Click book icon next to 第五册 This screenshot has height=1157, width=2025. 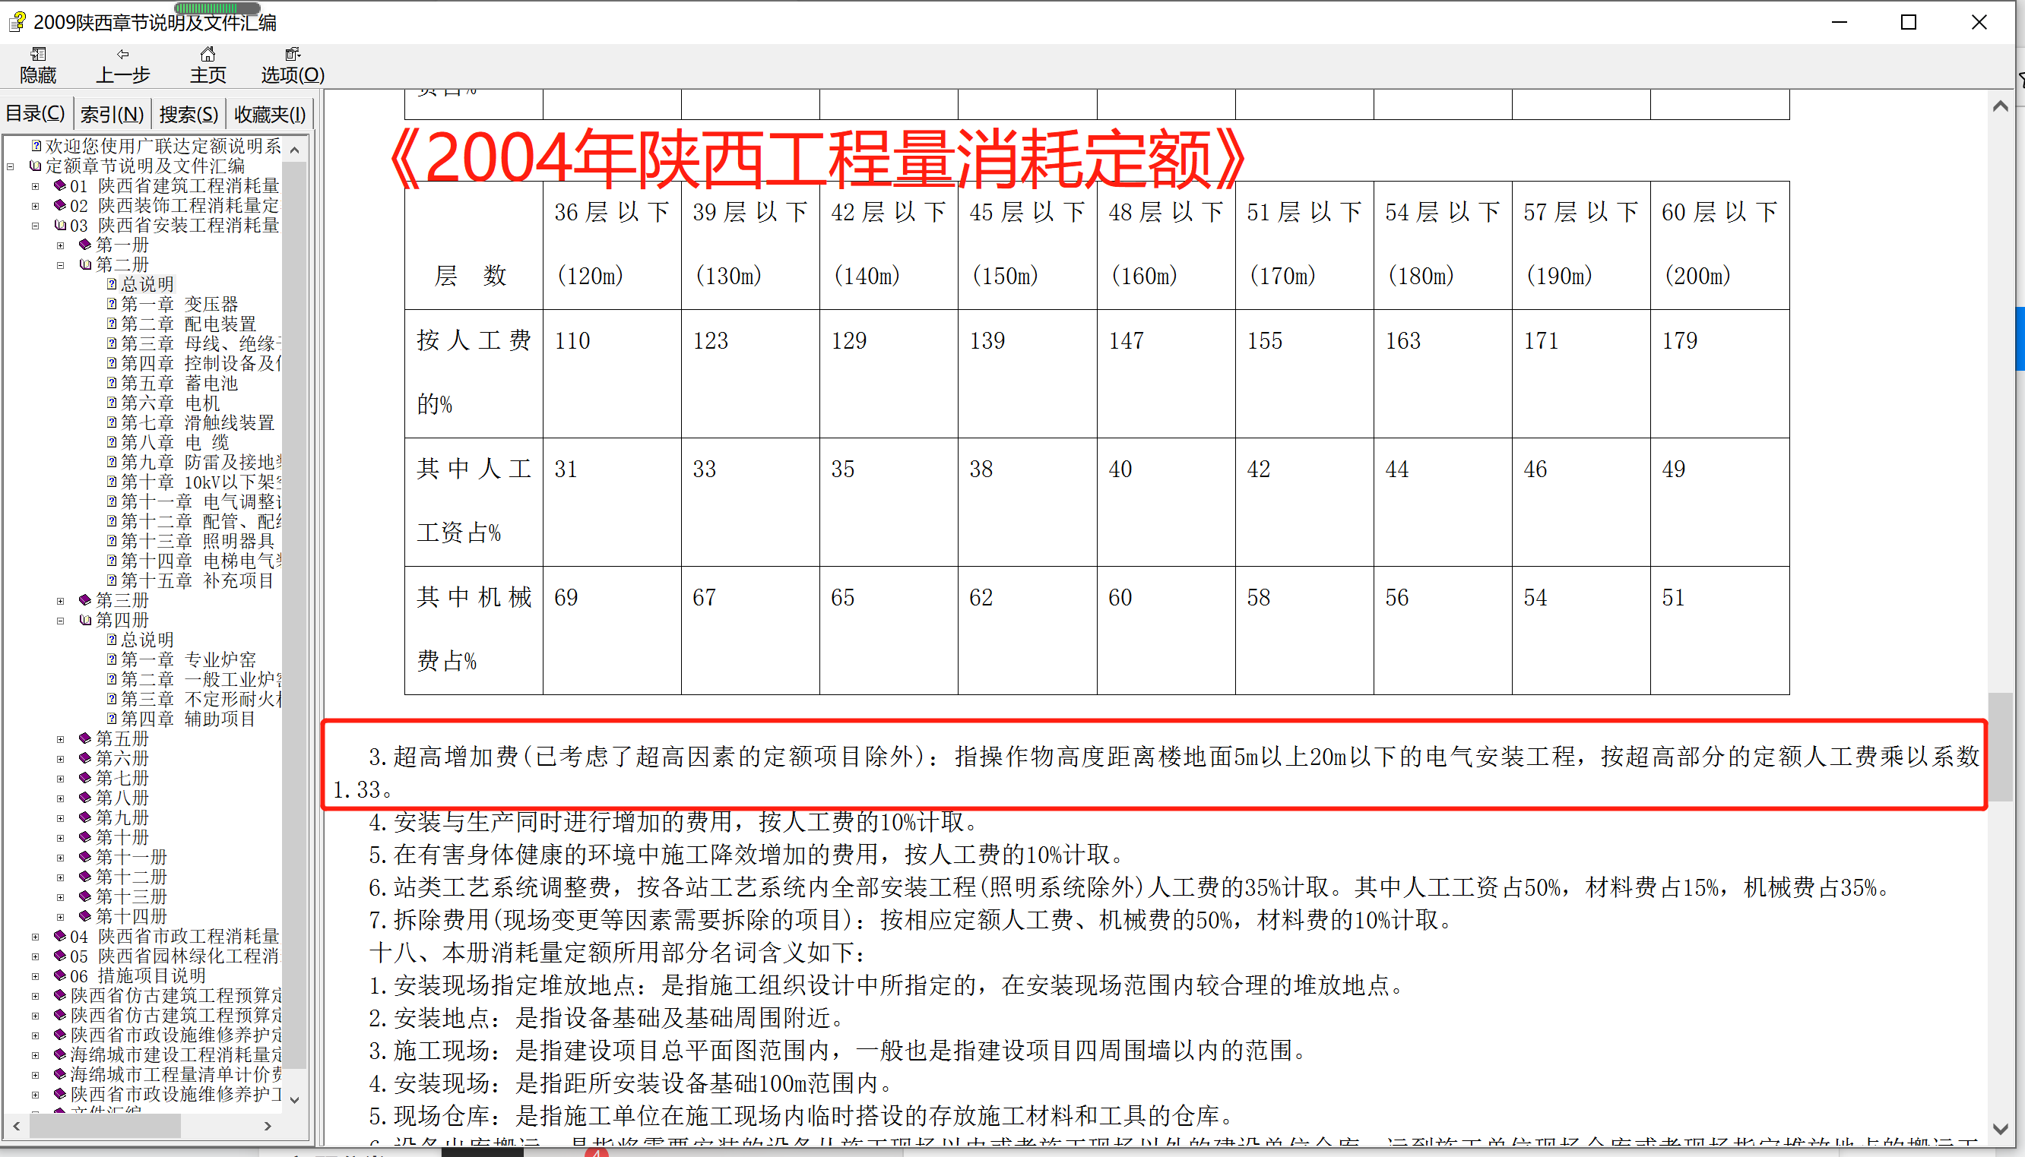[x=85, y=738]
